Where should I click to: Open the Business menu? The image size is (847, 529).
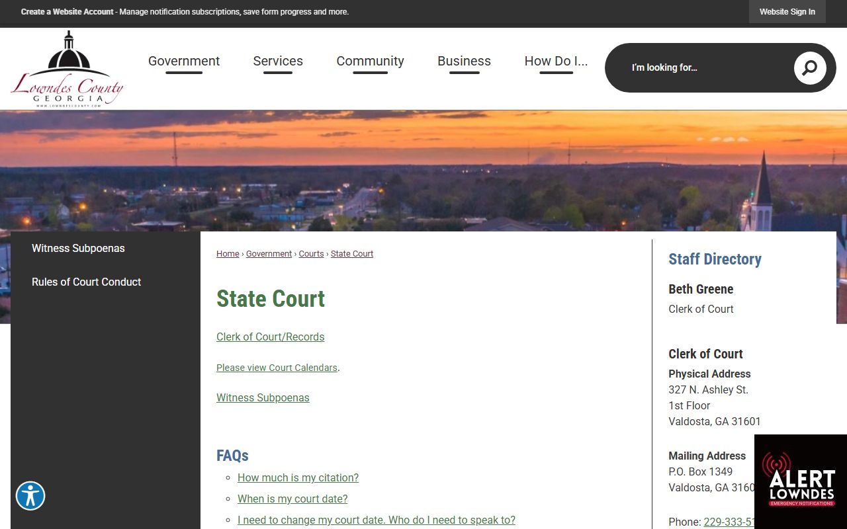click(x=464, y=61)
